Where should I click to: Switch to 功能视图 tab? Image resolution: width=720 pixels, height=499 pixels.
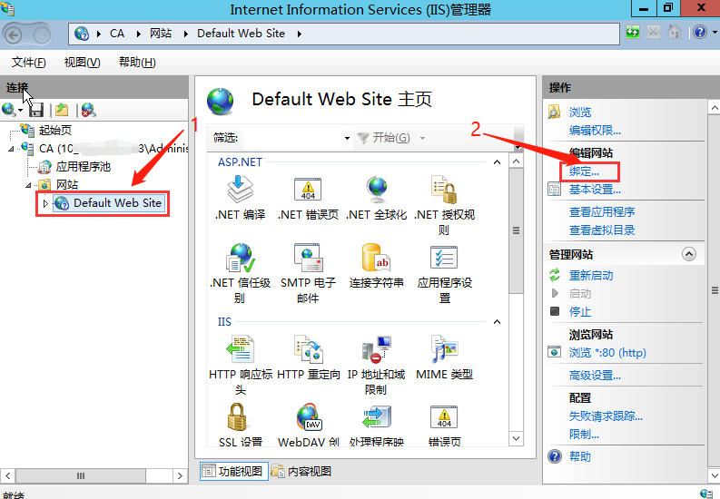click(234, 471)
